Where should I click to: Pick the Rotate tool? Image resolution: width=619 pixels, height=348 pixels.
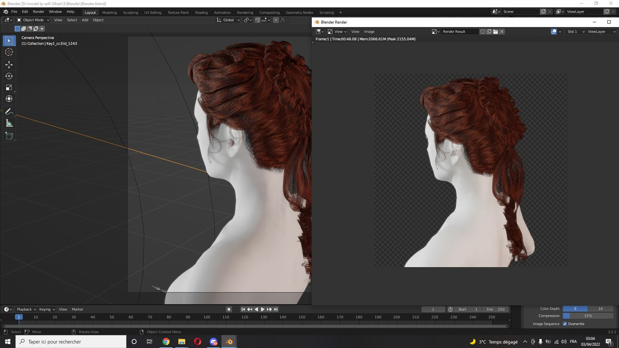9,76
